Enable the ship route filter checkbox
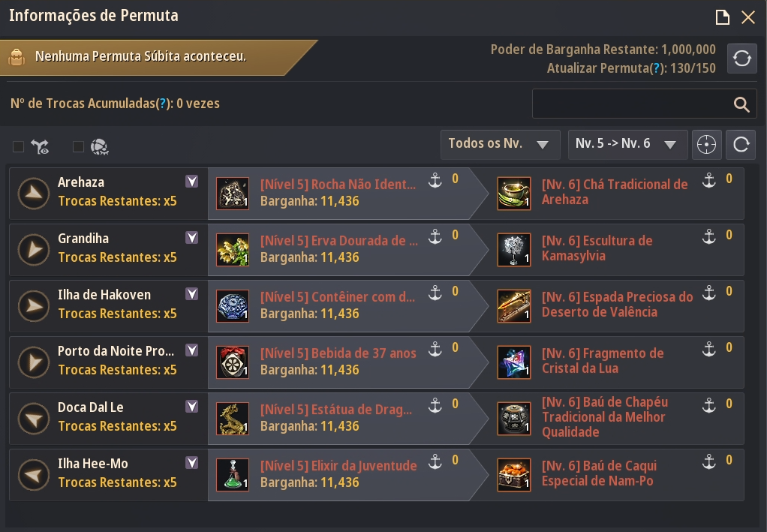 [19, 147]
